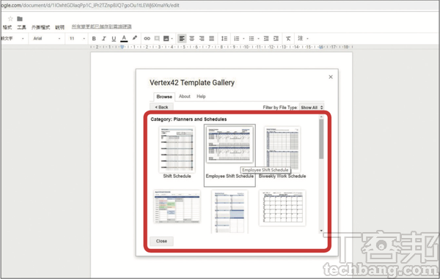Align text left
Image resolution: width=440 pixels, height=279 pixels.
(x=182, y=38)
